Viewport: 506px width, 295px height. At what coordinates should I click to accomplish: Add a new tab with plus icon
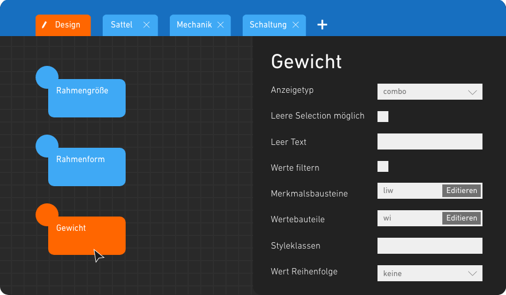pos(322,25)
